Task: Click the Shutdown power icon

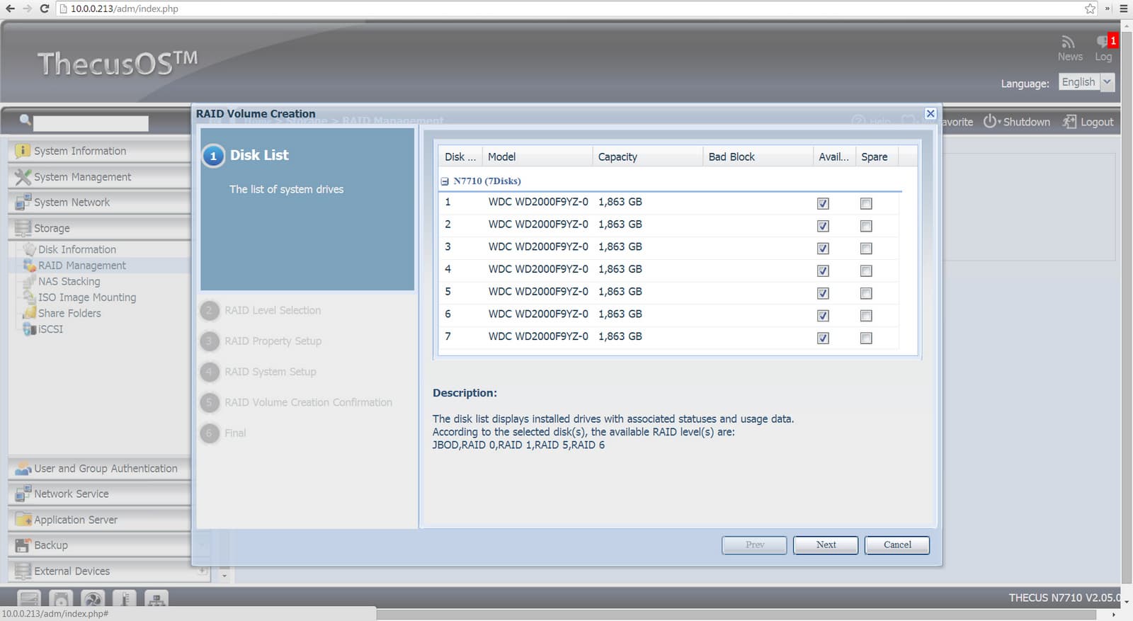Action: 990,122
